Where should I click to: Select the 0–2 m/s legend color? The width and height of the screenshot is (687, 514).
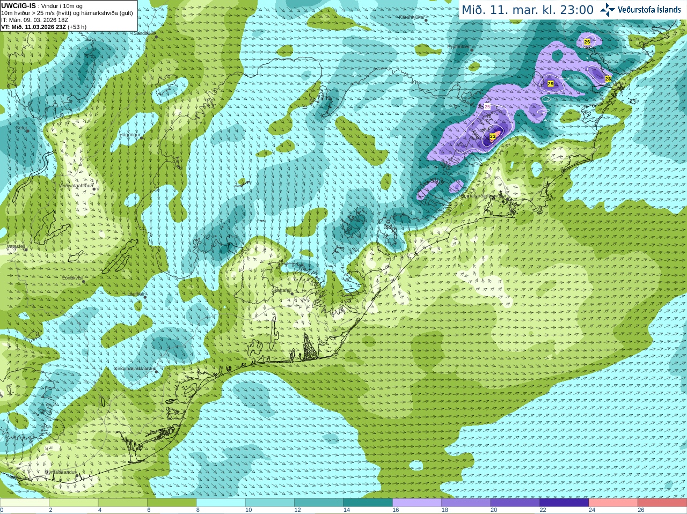point(25,503)
